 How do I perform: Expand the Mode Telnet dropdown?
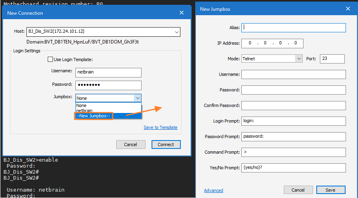[x=299, y=59]
